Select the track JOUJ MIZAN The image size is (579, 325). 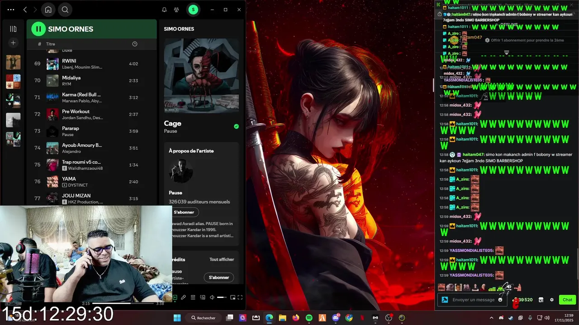pyautogui.click(x=92, y=199)
